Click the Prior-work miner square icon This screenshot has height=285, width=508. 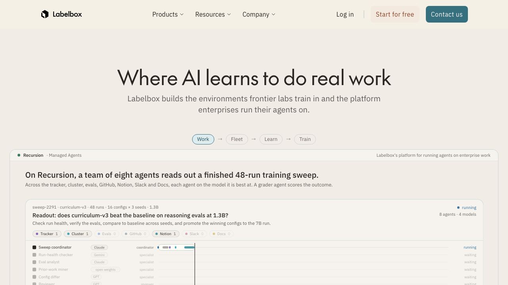point(35,270)
